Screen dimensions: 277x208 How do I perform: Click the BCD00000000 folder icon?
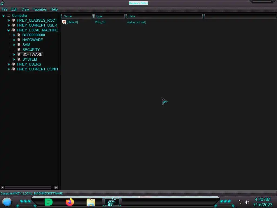19,35
